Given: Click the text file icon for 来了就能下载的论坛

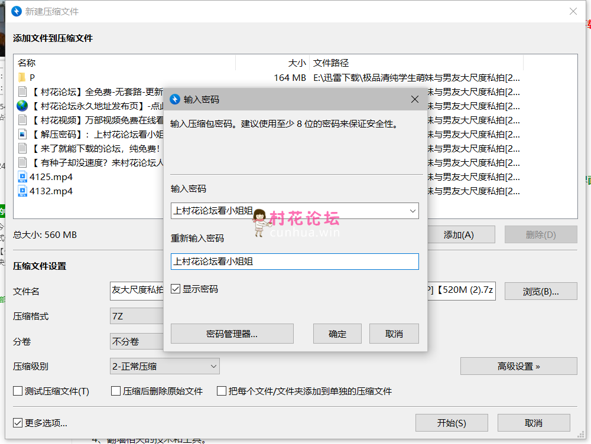Looking at the screenshot, I should pos(22,148).
